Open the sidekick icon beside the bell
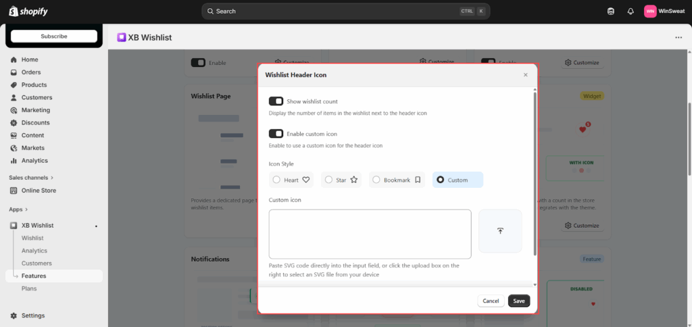 (x=611, y=11)
